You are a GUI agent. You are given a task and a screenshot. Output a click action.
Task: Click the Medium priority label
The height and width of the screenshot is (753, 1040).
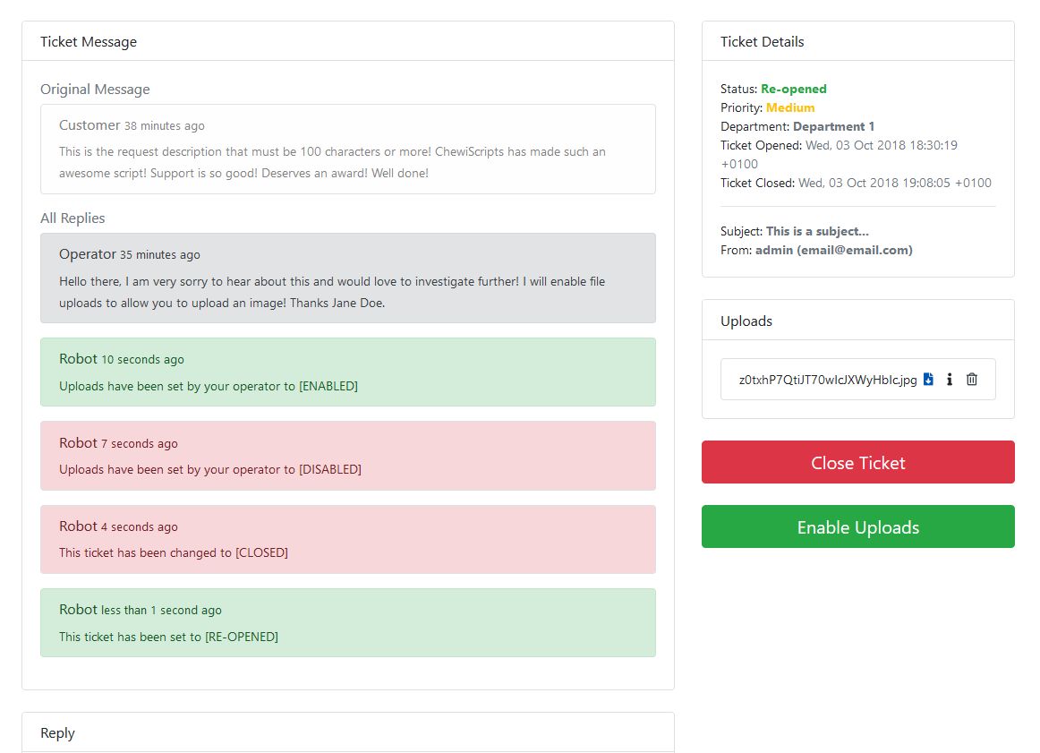pyautogui.click(x=790, y=107)
